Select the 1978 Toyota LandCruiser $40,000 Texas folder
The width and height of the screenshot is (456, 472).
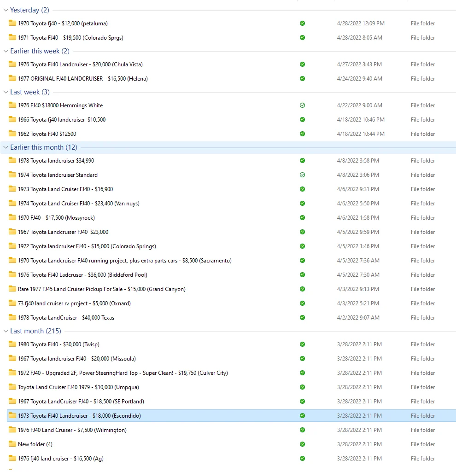(x=66, y=318)
